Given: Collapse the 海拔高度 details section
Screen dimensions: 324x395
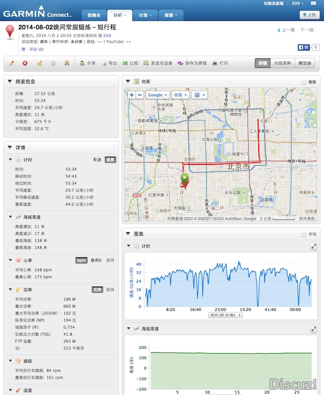Looking at the screenshot, I should [x=10, y=217].
